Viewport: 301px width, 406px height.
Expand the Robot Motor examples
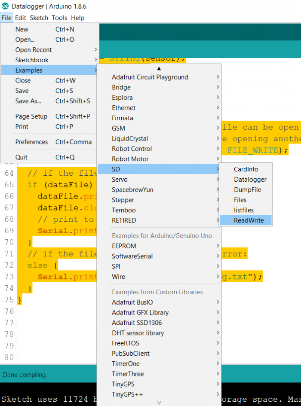(x=159, y=159)
